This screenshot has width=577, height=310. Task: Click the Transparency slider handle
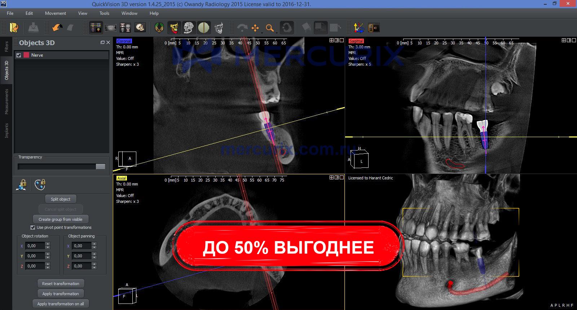[101, 167]
